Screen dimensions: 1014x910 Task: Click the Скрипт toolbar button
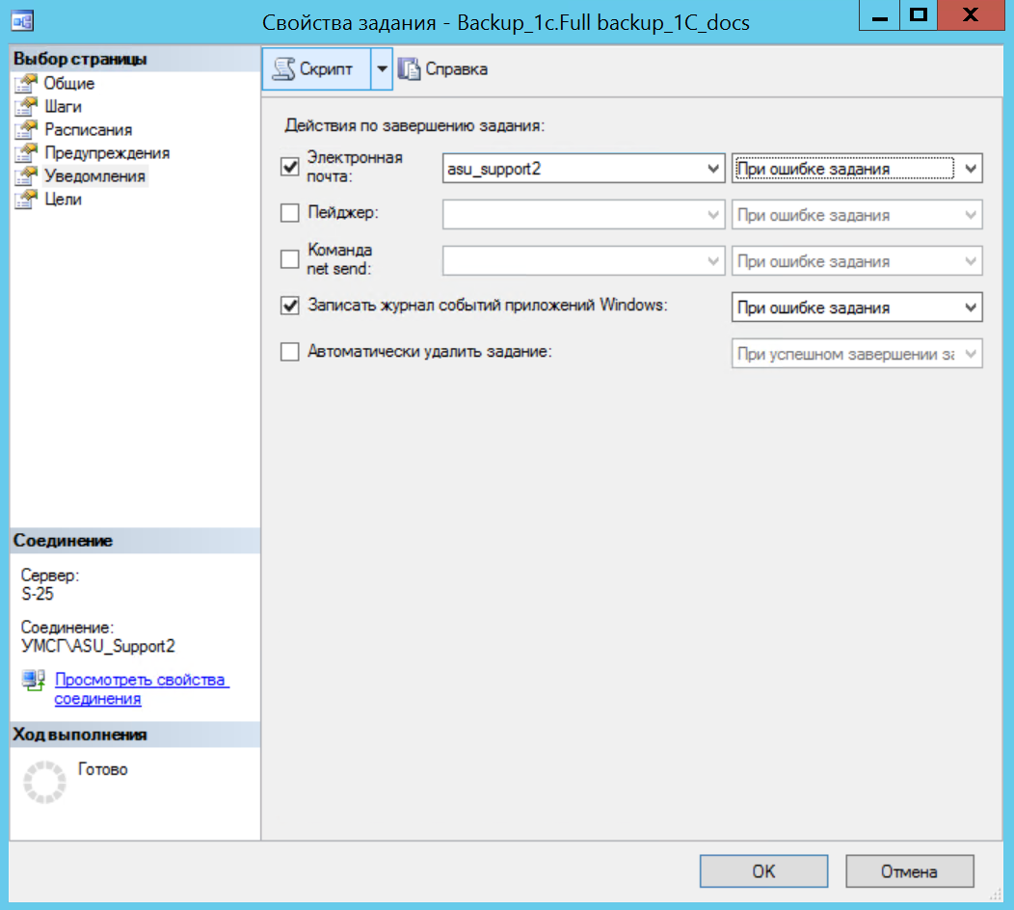pos(316,69)
